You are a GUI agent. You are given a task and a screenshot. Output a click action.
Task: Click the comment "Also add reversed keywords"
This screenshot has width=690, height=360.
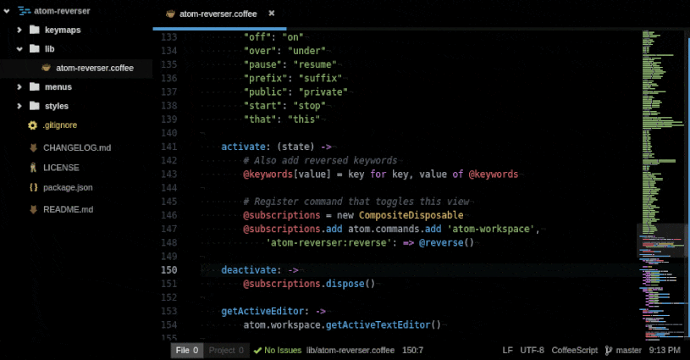pos(320,161)
